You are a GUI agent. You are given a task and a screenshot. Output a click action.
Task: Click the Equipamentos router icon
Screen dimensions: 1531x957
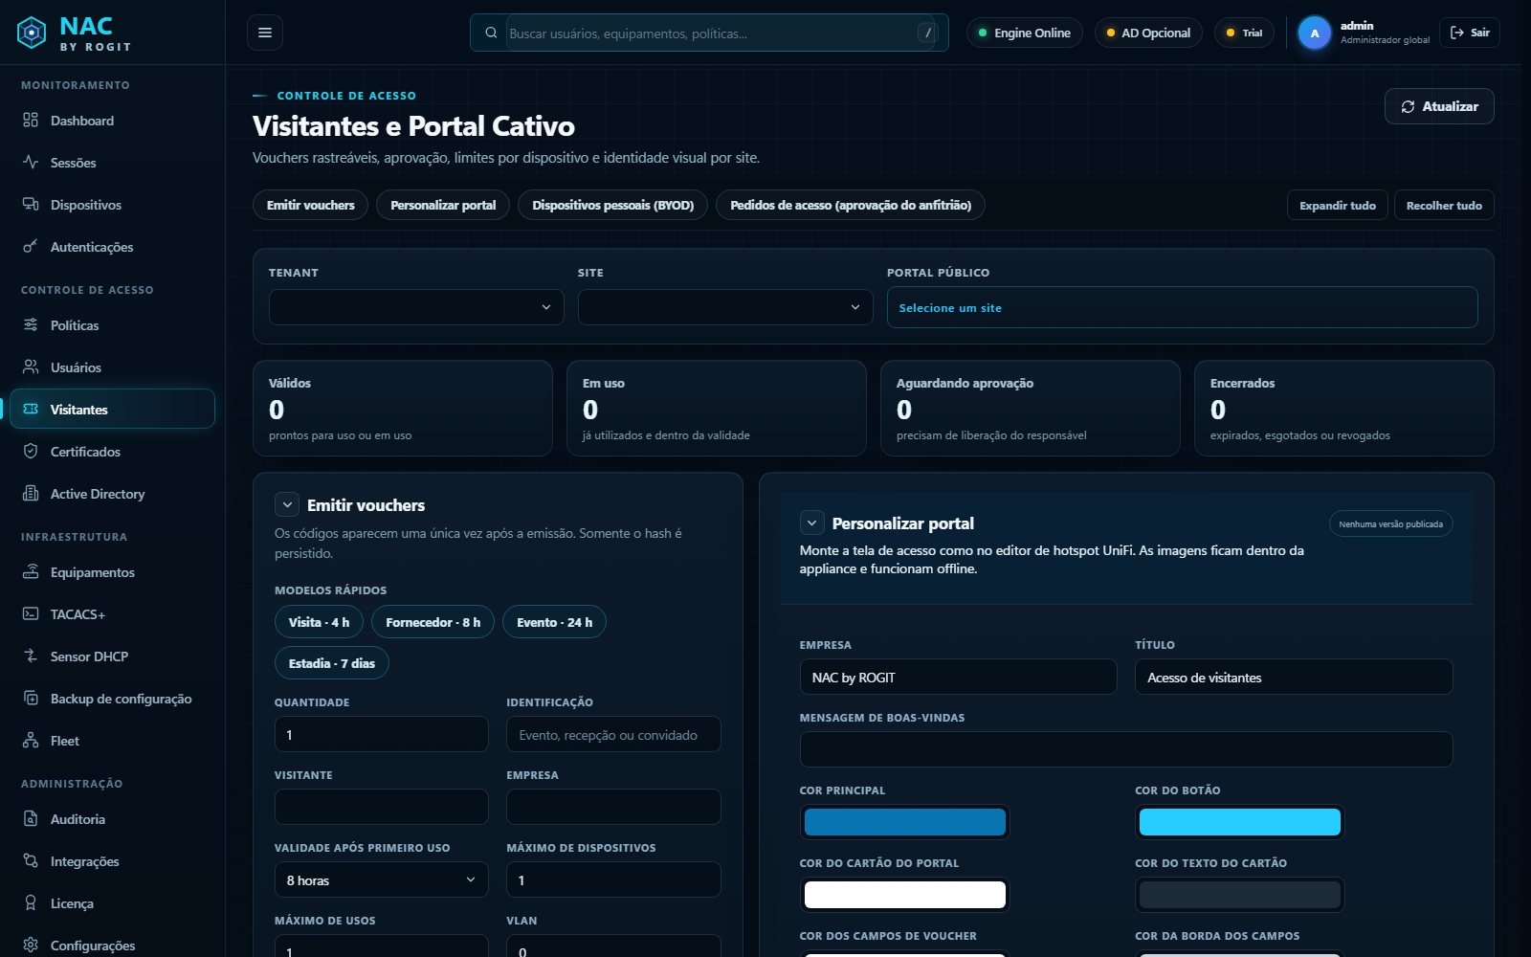coord(31,572)
